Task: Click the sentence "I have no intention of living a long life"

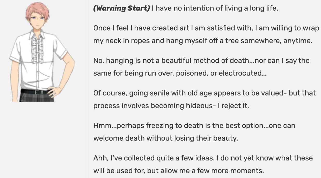Action: (x=215, y=8)
